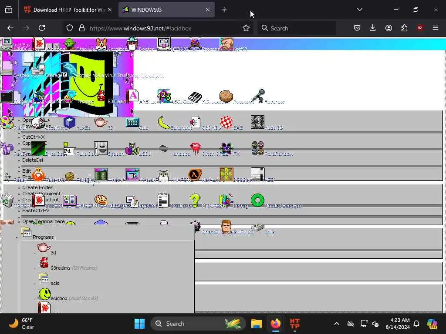The width and height of the screenshot is (446, 334).
Task: Open the HAMPSTER hamster icon
Action: pyautogui.click(x=164, y=175)
